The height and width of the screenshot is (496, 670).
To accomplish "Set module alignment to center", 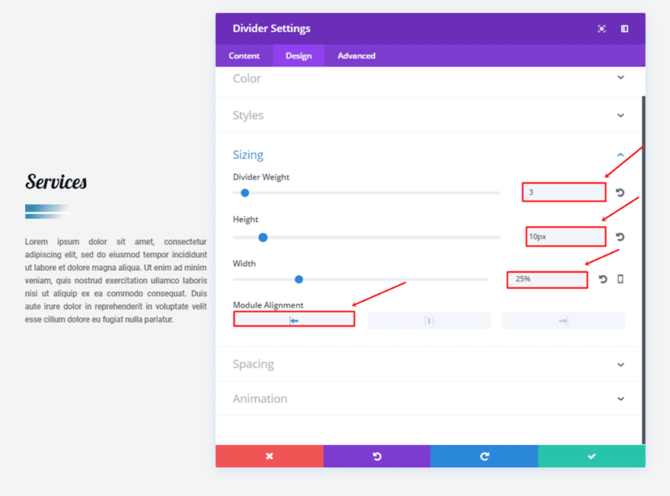I will (x=429, y=320).
